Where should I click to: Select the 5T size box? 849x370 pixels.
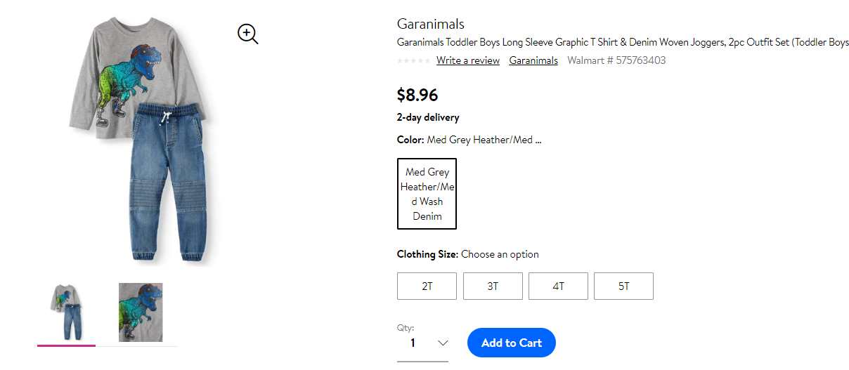[624, 286]
